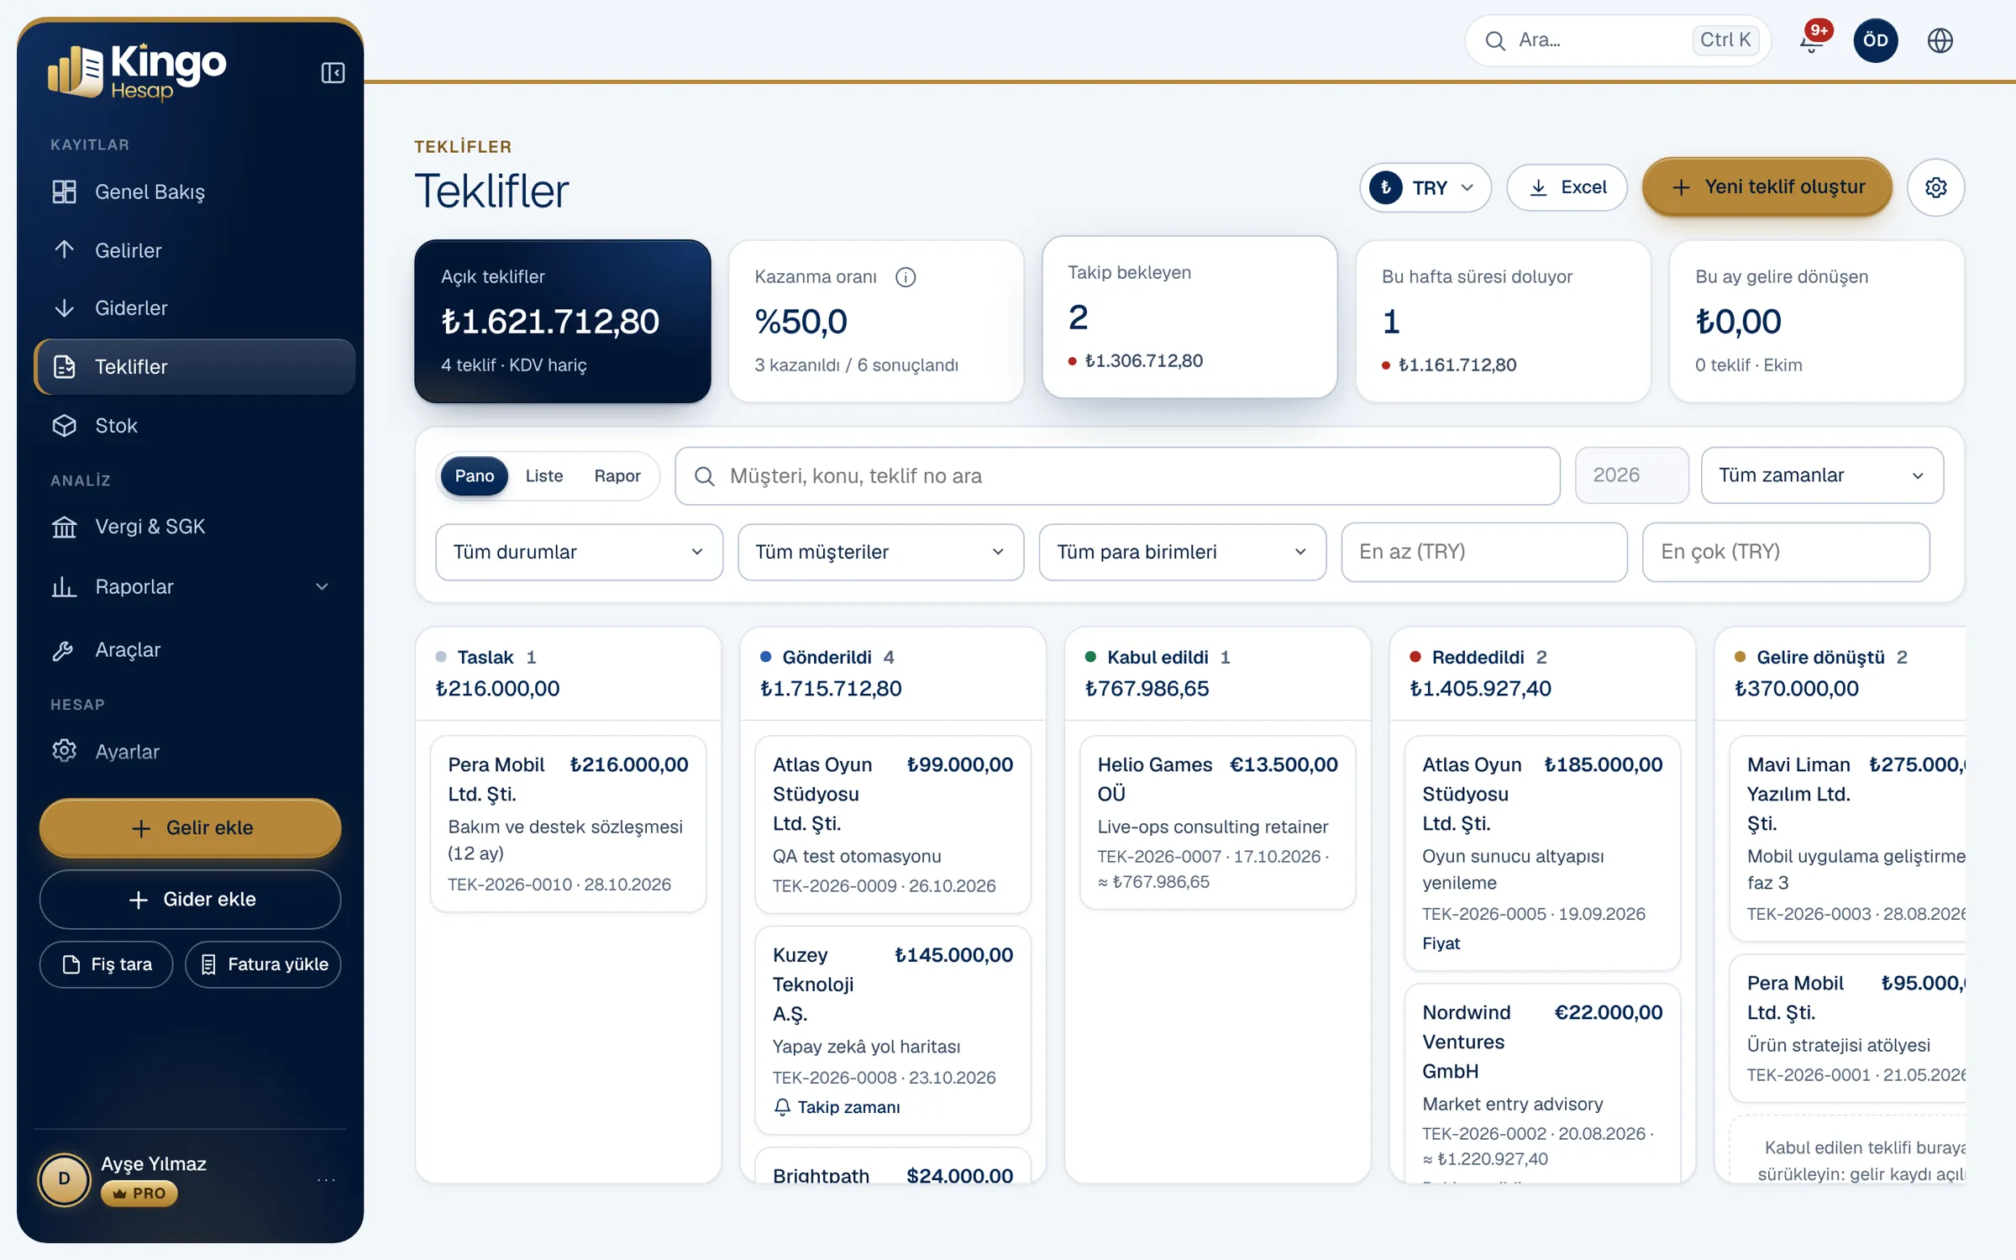Viewport: 2016px width, 1260px height.
Task: Click the Kazanma oranı info icon
Action: point(906,277)
